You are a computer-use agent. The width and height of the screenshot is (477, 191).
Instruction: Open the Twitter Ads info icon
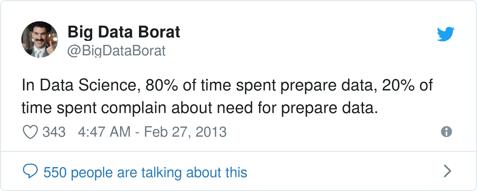click(x=446, y=132)
